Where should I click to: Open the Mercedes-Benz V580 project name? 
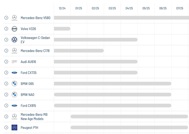[x=35, y=18]
